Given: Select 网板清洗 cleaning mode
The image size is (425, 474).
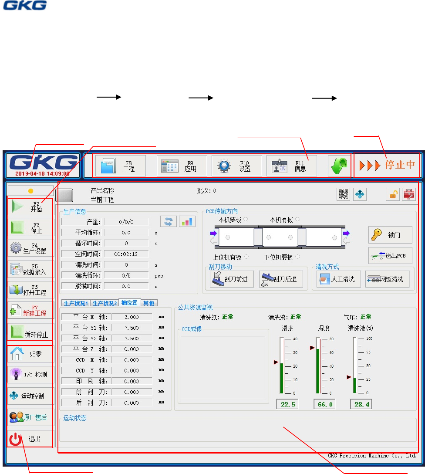Looking at the screenshot, I should [388, 279].
